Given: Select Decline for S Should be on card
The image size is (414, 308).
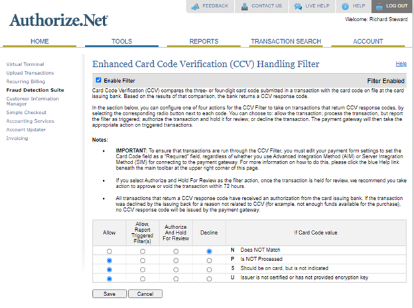Looking at the screenshot, I should pos(209,270).
